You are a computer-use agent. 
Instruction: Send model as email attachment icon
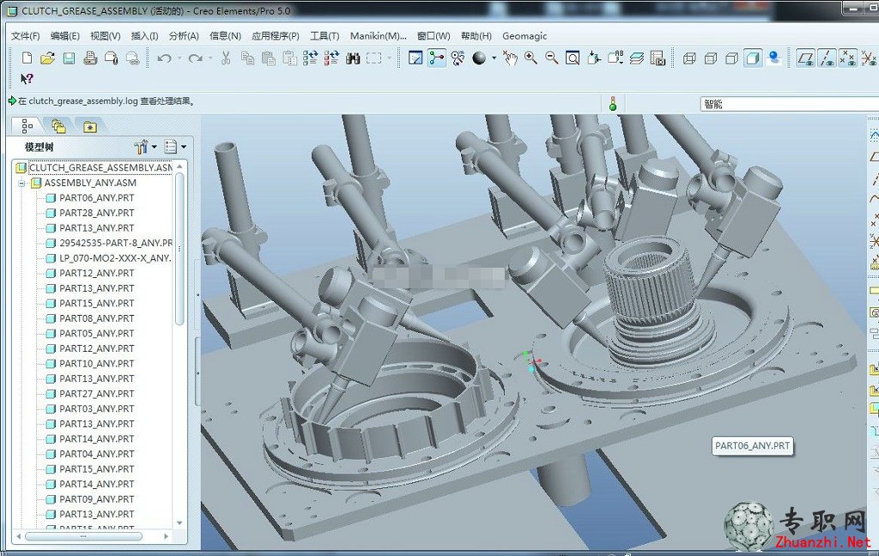click(x=112, y=57)
